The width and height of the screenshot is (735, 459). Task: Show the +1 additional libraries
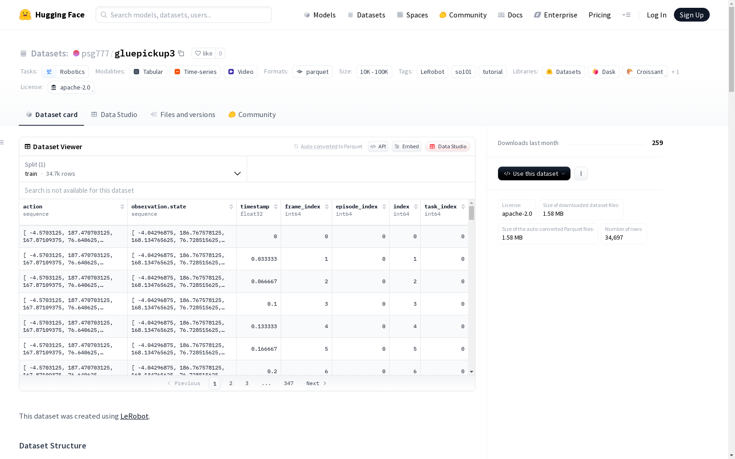(x=675, y=72)
